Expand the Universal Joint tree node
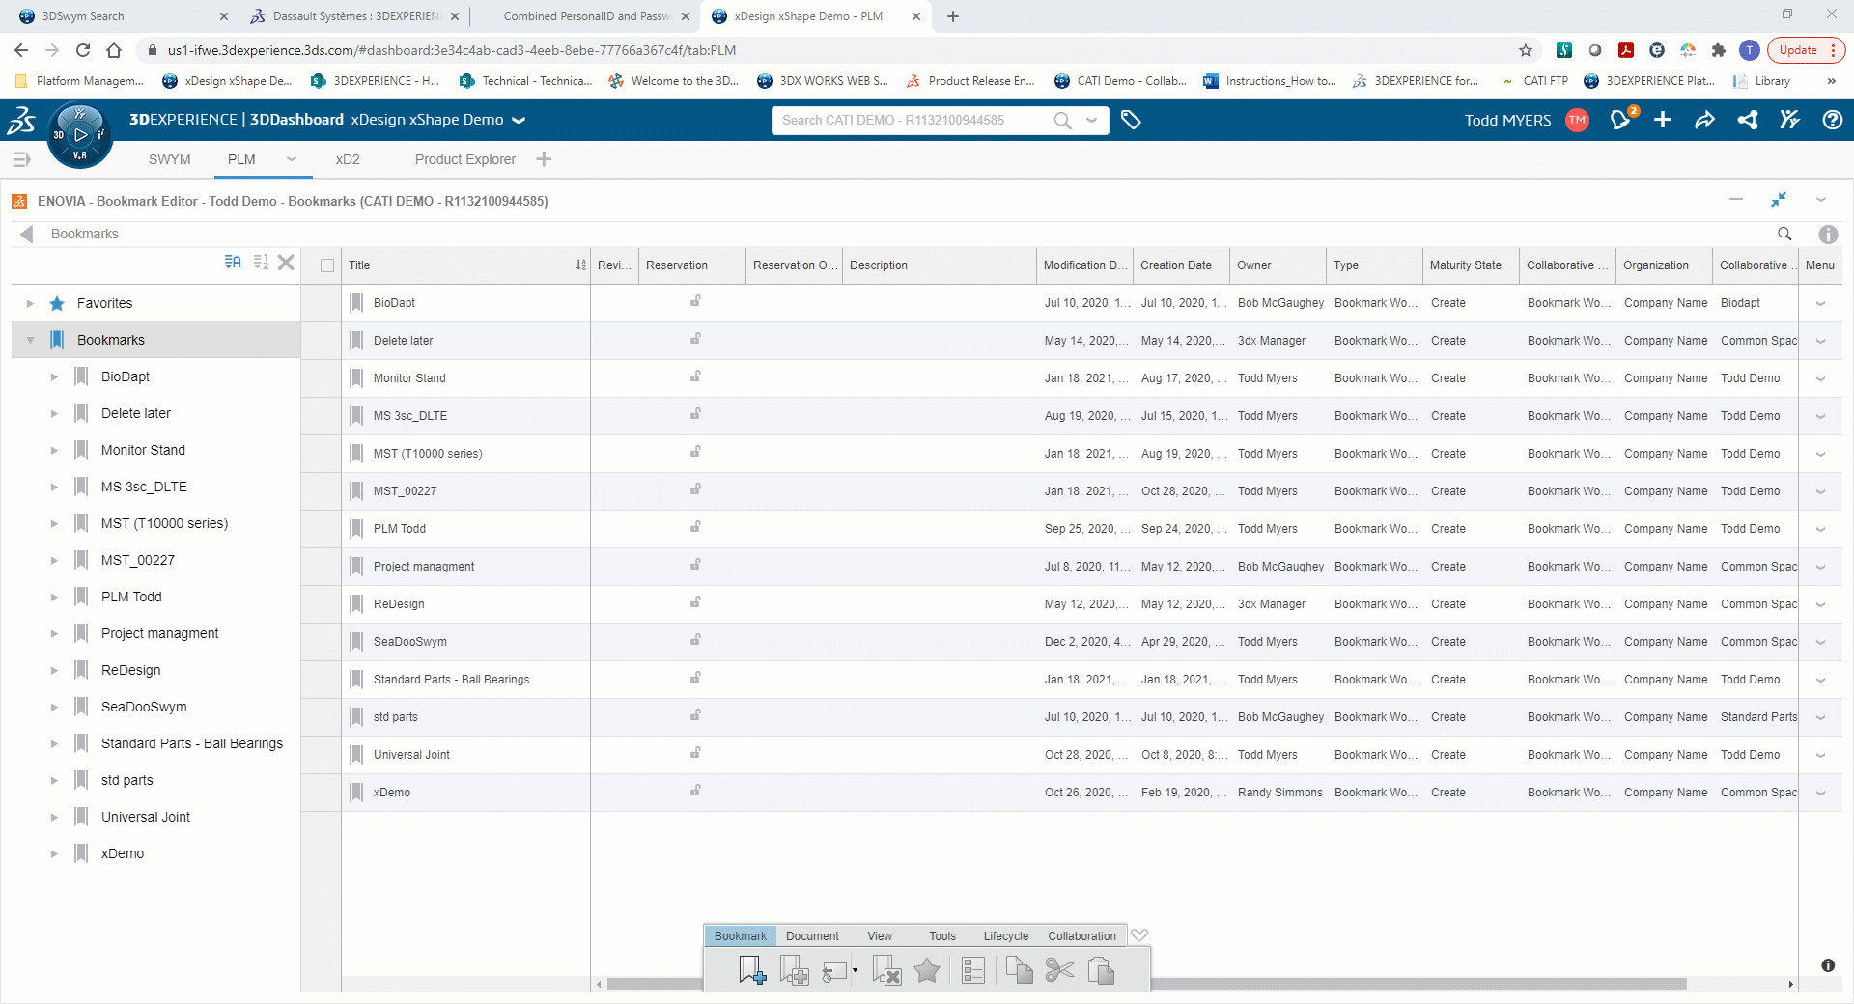1854x1004 pixels. point(54,817)
